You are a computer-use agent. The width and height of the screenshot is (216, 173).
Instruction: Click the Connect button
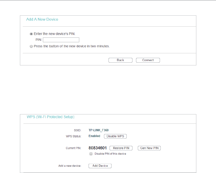tap(148, 60)
